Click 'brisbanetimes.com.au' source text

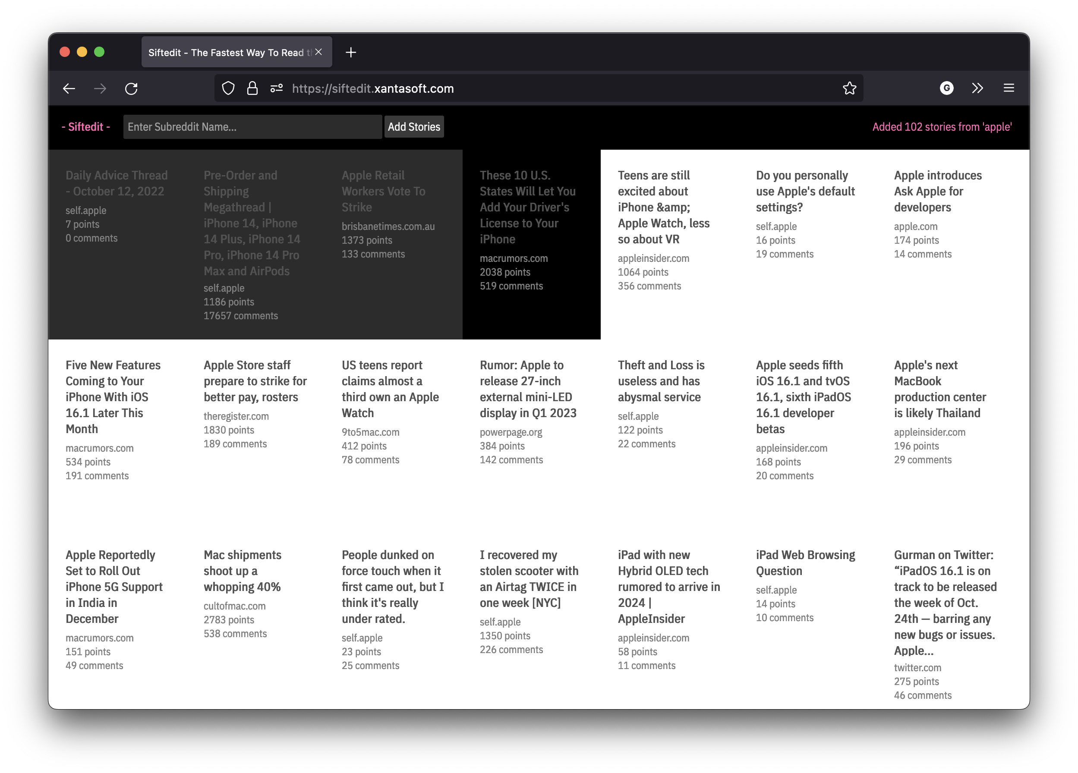388,226
